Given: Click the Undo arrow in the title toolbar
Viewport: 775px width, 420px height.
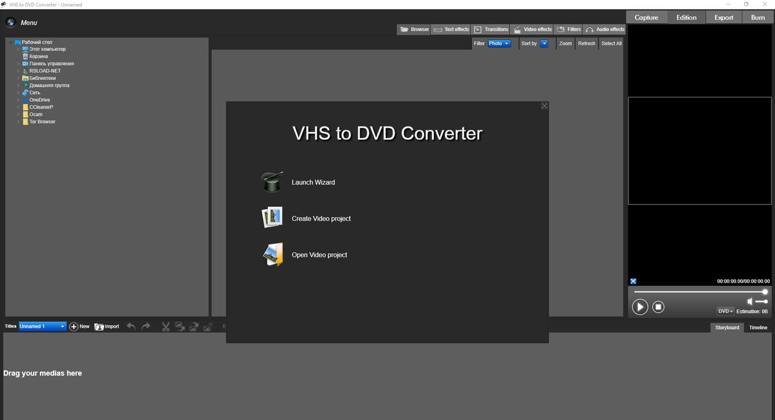Looking at the screenshot, I should (131, 326).
